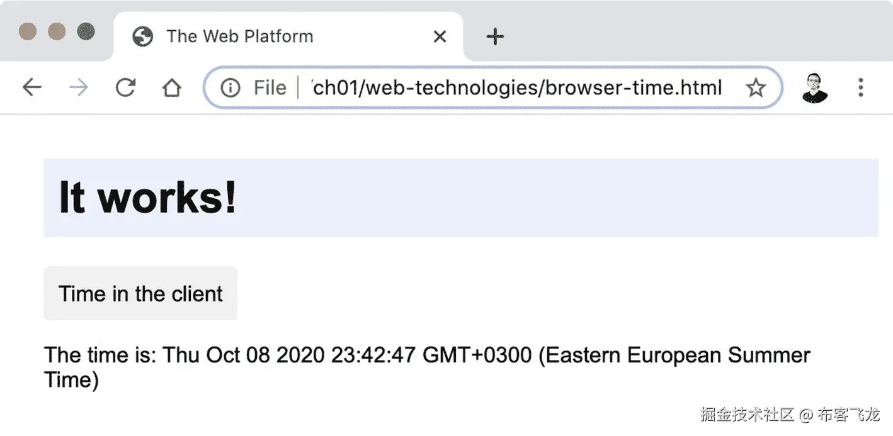Click the globe favicon on the tab

(143, 36)
